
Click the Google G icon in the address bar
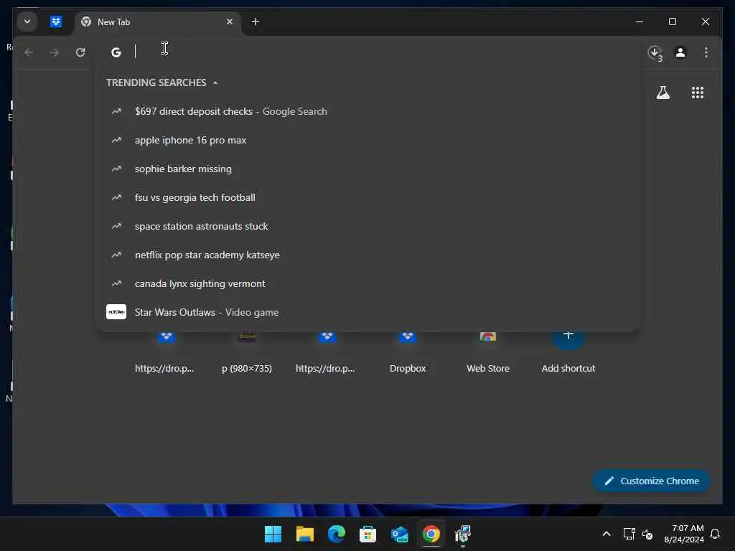pos(116,52)
